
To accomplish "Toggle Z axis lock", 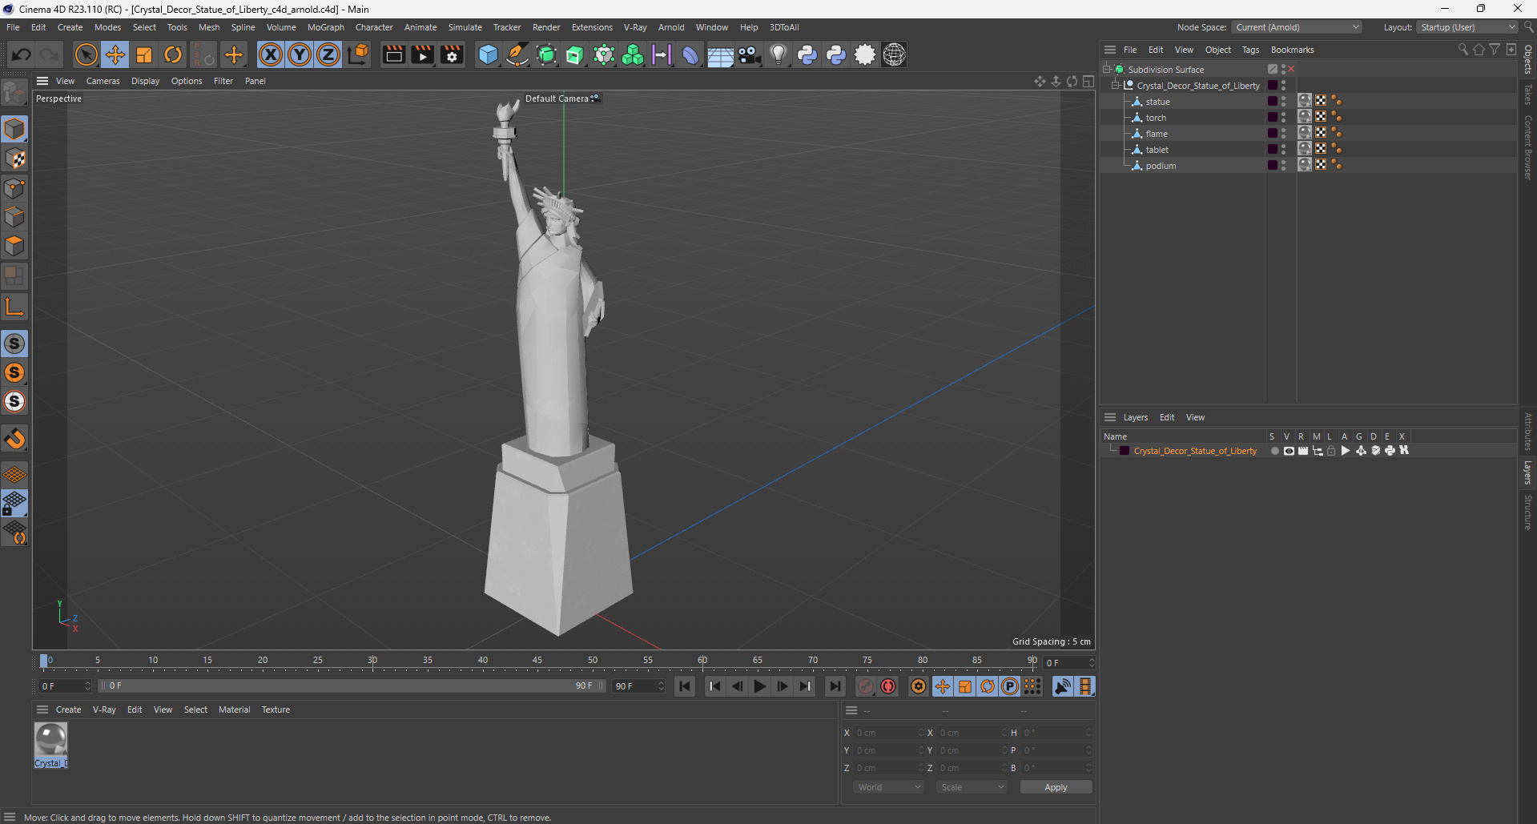I will pos(328,54).
